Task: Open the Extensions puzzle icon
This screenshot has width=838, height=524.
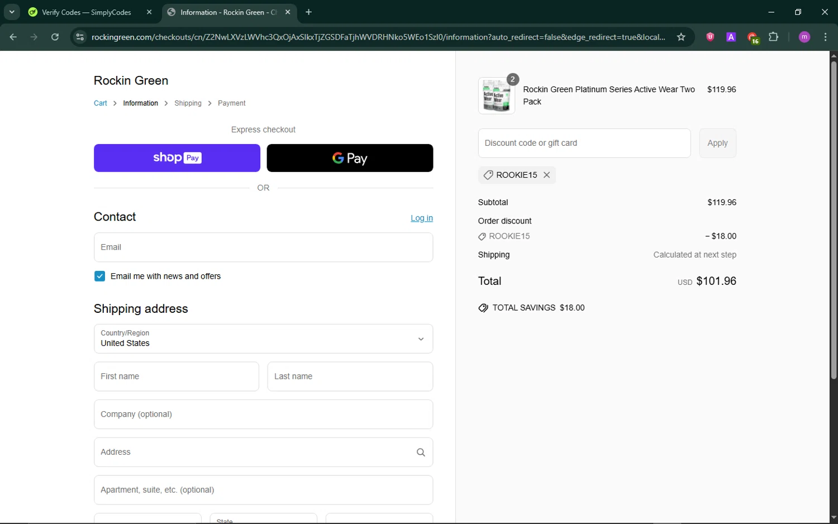Action: [773, 37]
